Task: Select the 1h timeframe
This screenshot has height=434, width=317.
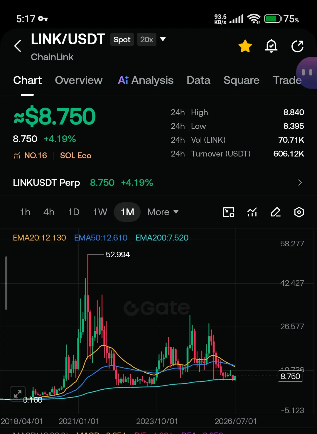Action: click(x=25, y=212)
